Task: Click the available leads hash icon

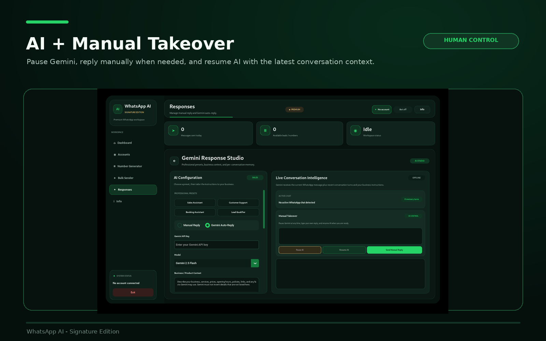Action: 265,131
